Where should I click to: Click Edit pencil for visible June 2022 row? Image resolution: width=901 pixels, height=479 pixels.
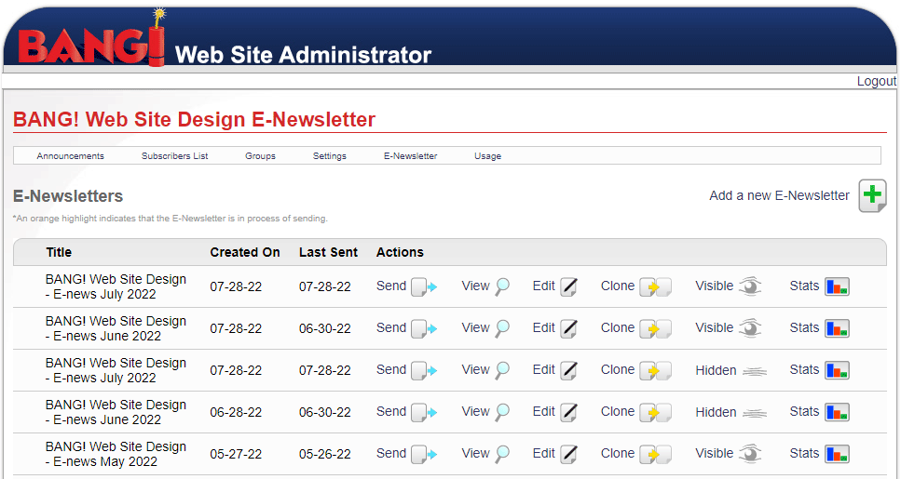[569, 328]
